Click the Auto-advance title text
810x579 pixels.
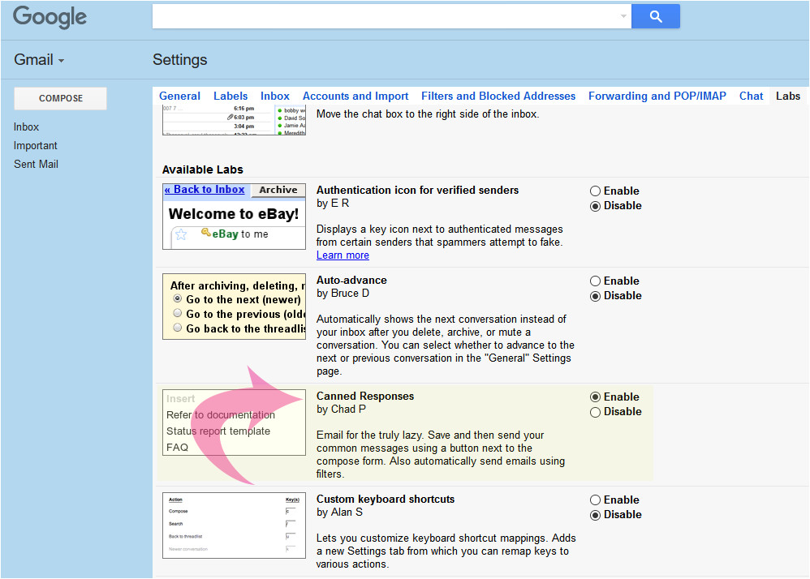click(x=351, y=281)
